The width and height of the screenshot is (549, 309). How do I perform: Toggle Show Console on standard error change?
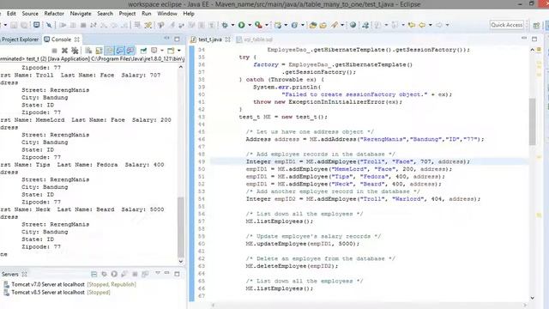pos(130,51)
